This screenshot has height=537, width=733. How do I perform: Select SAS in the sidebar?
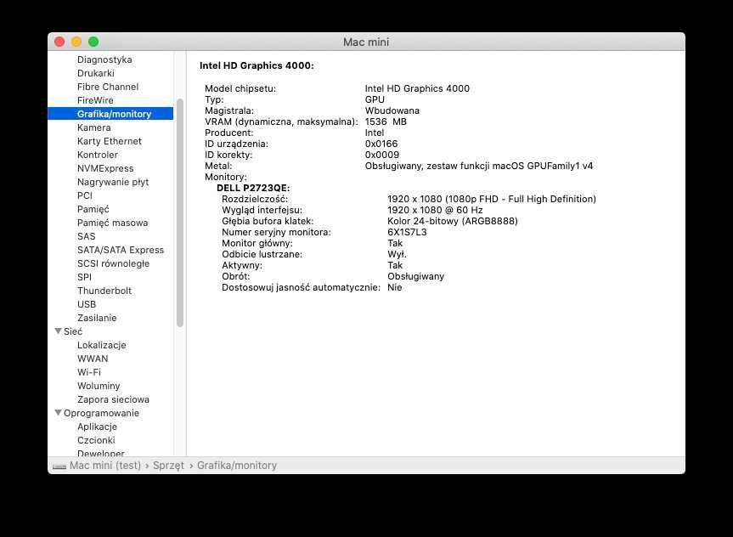pyautogui.click(x=86, y=236)
